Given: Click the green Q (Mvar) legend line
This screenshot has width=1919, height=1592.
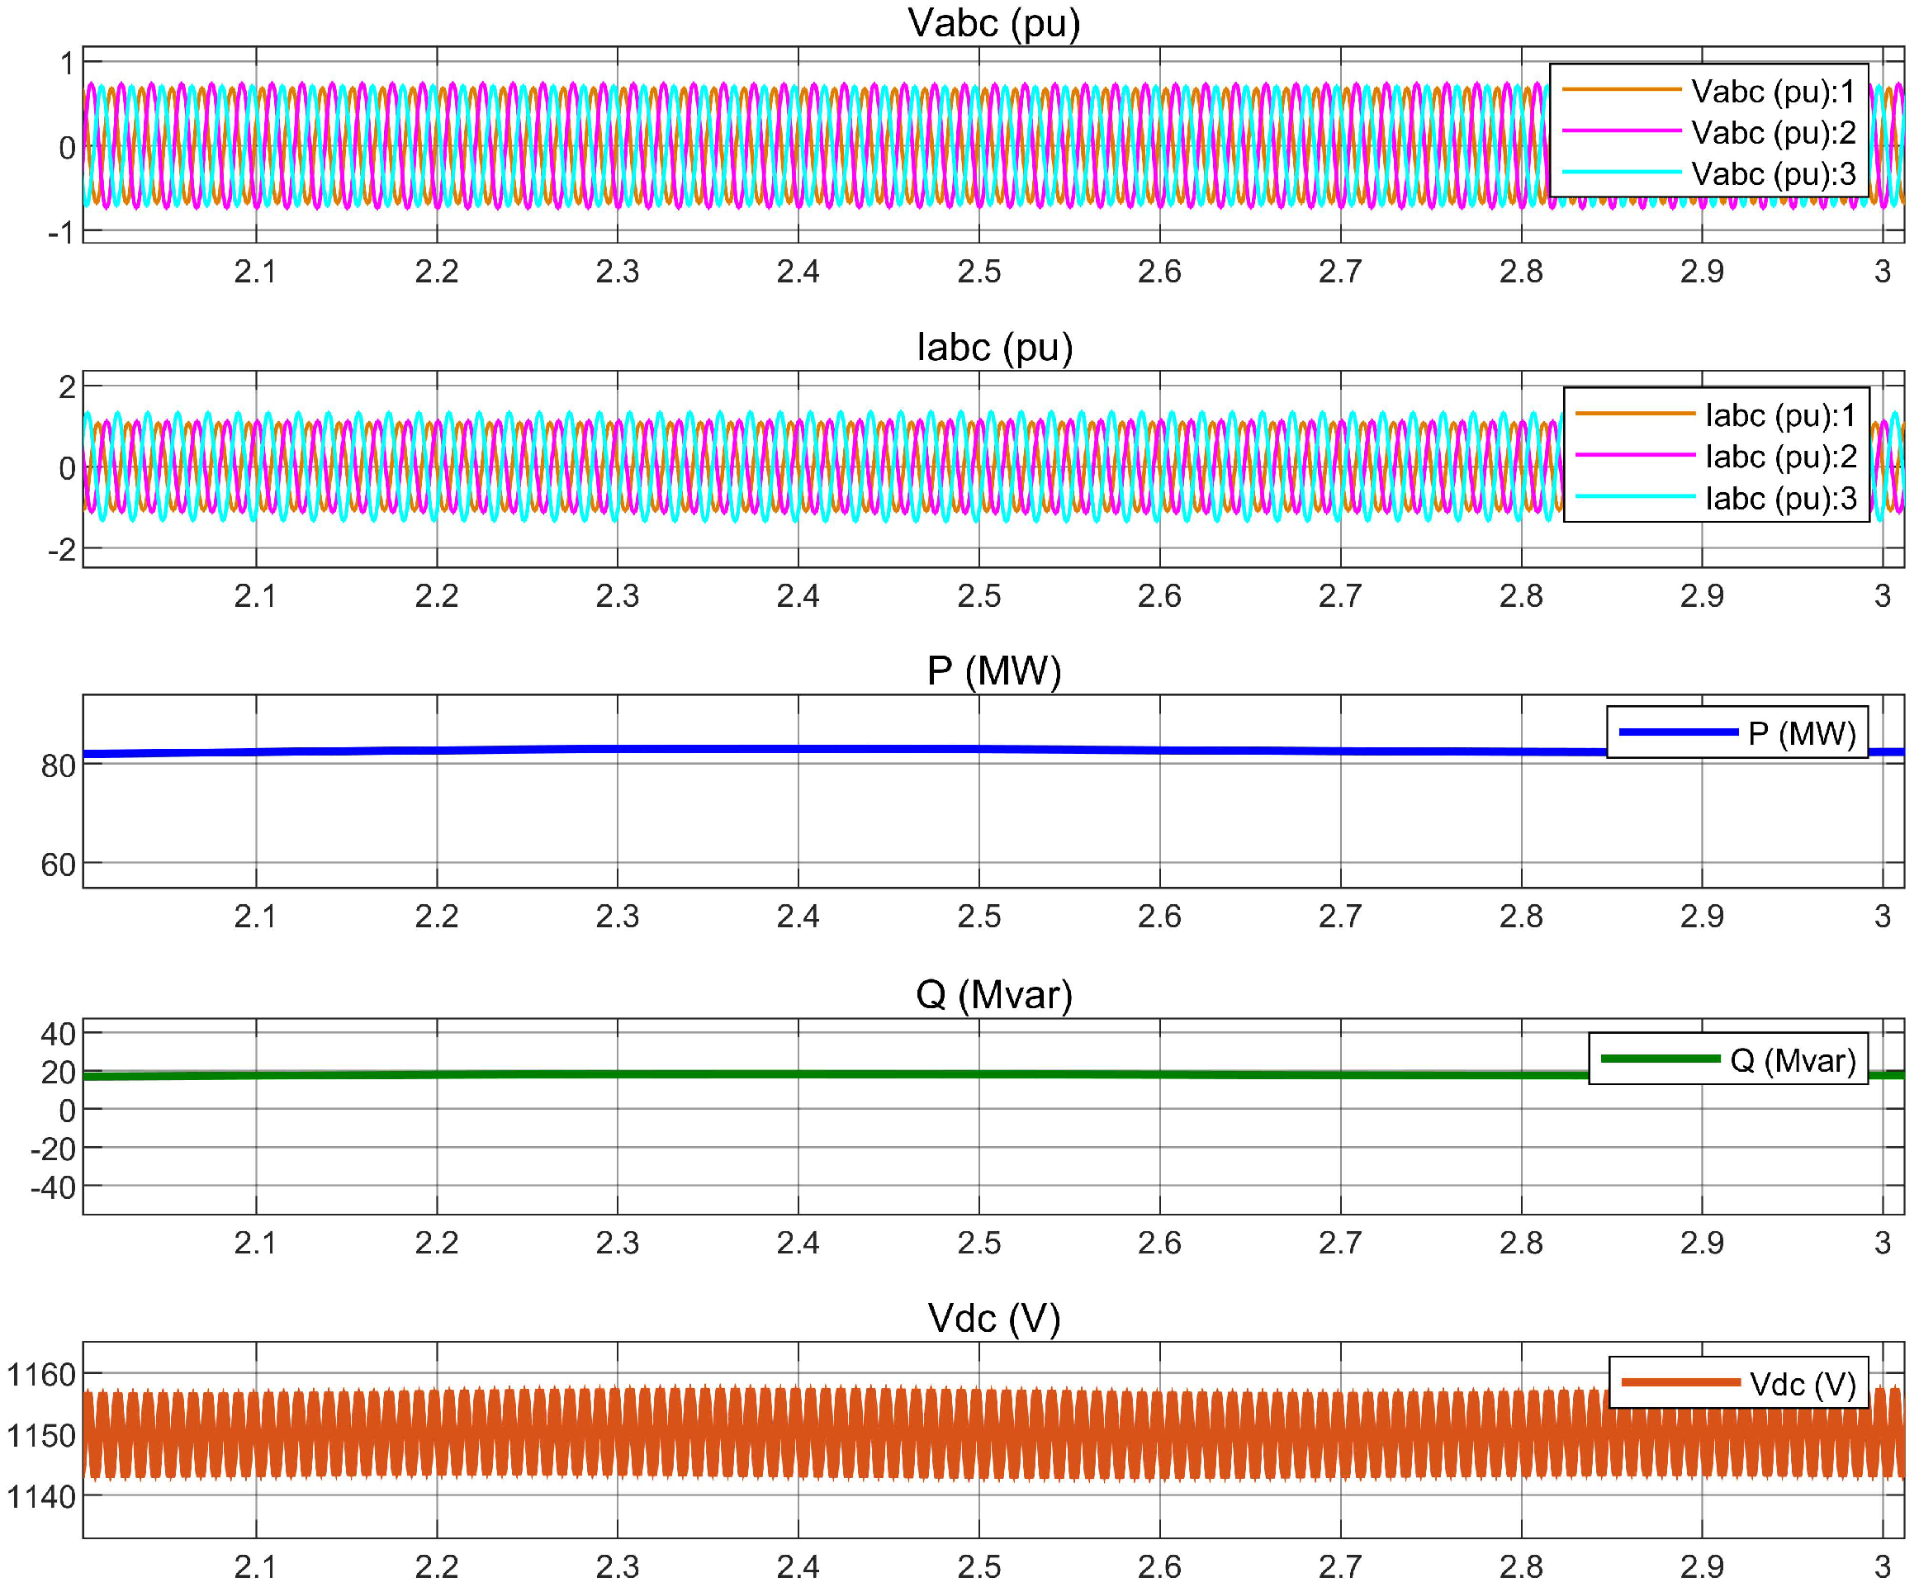Looking at the screenshot, I should click(1661, 1059).
